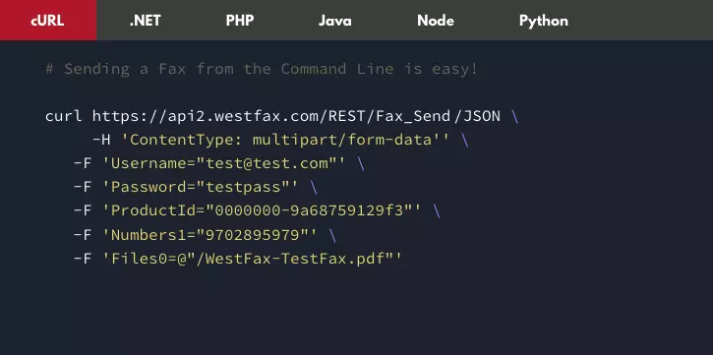Image resolution: width=713 pixels, height=355 pixels.
Task: Show the Java code sample
Action: 334,21
